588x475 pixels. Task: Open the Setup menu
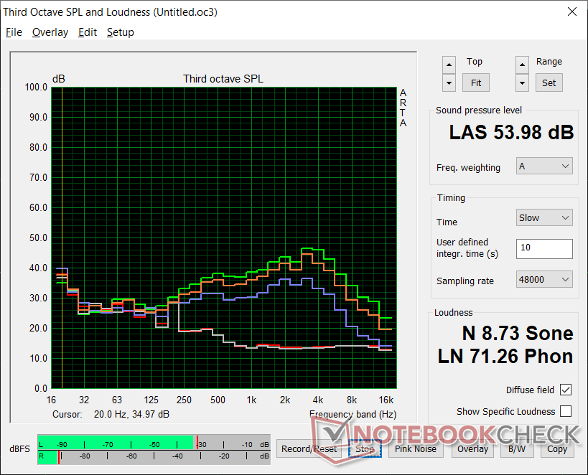pyautogui.click(x=121, y=32)
